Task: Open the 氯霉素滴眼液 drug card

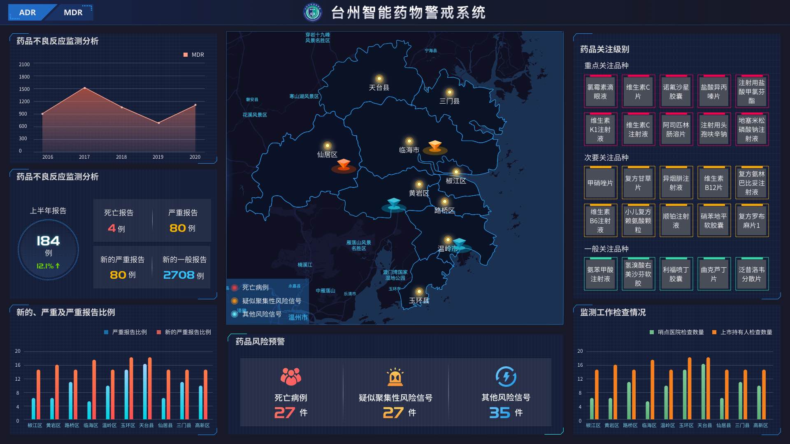Action: (600, 92)
